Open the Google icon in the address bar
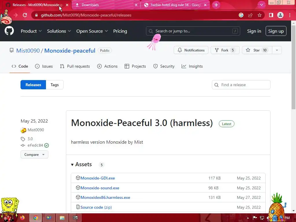The width and height of the screenshot is (296, 222). tap(241, 15)
